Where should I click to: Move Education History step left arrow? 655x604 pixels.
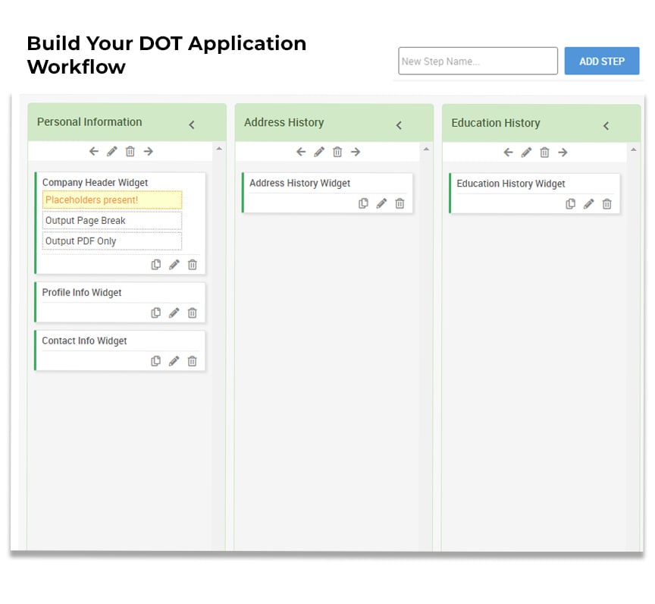(508, 153)
